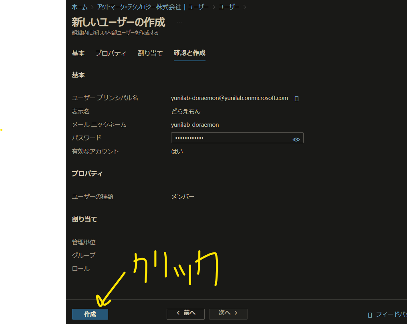Viewport: 407px width, 324px height.
Task: Reveal the password using the eye icon
Action: click(296, 139)
